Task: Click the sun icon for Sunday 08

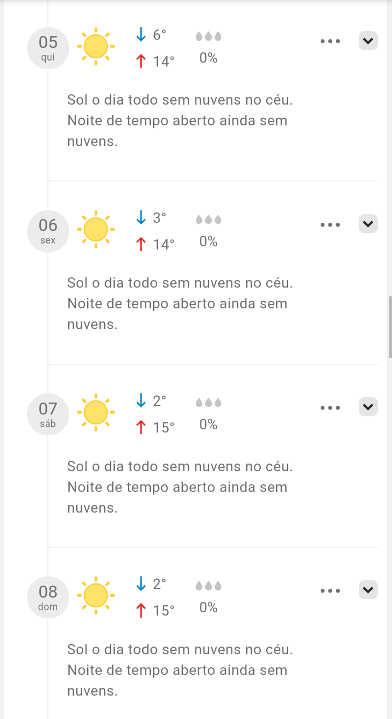Action: (96, 595)
